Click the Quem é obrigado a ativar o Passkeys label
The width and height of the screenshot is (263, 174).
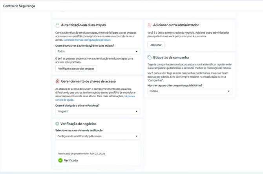click(x=77, y=105)
